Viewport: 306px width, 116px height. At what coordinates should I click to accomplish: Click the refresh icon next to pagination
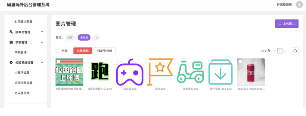click(x=295, y=51)
